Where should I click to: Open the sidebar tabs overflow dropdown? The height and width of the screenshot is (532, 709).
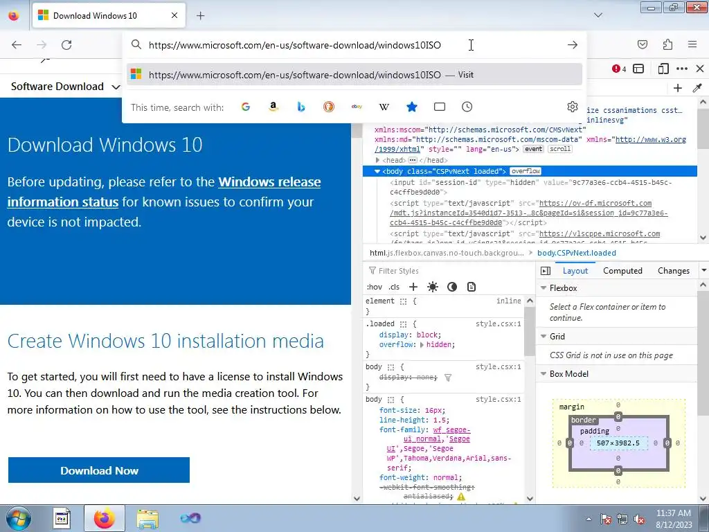click(703, 271)
